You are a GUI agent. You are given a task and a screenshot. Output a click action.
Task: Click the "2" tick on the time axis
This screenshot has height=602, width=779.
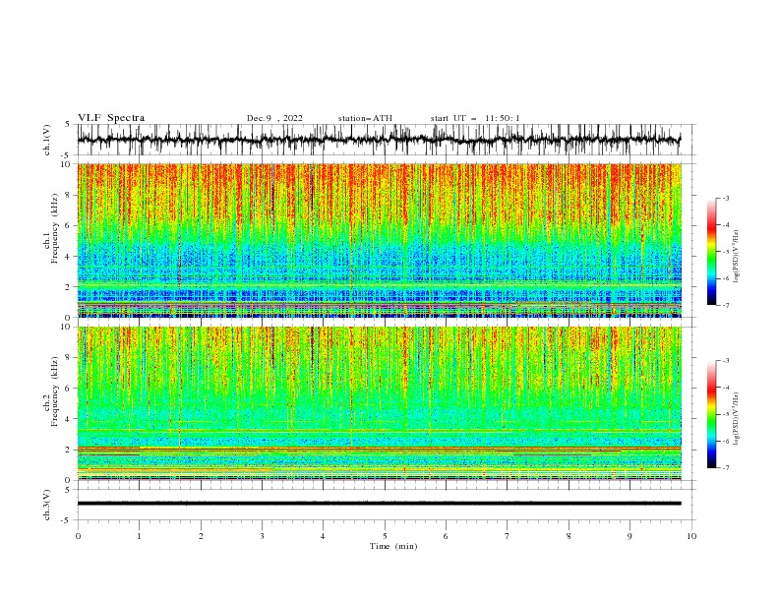click(201, 536)
